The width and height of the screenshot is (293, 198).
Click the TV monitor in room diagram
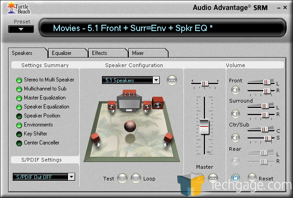click(x=129, y=103)
